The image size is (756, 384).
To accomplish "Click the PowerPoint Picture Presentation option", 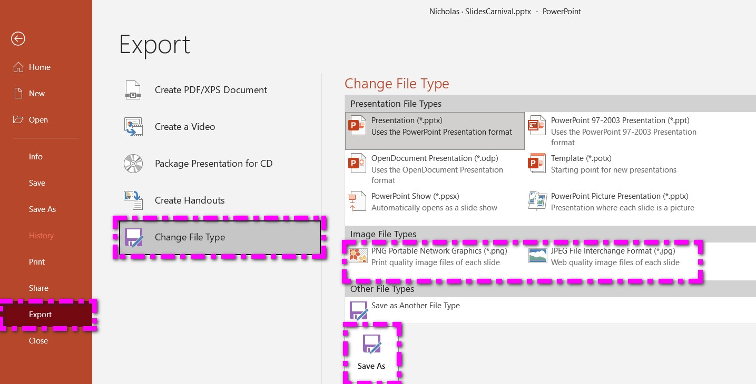I will 619,201.
